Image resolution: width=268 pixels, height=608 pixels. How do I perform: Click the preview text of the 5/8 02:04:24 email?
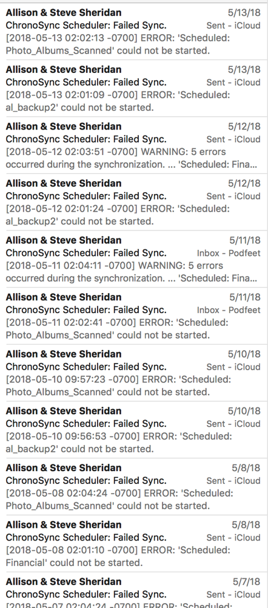[119, 499]
